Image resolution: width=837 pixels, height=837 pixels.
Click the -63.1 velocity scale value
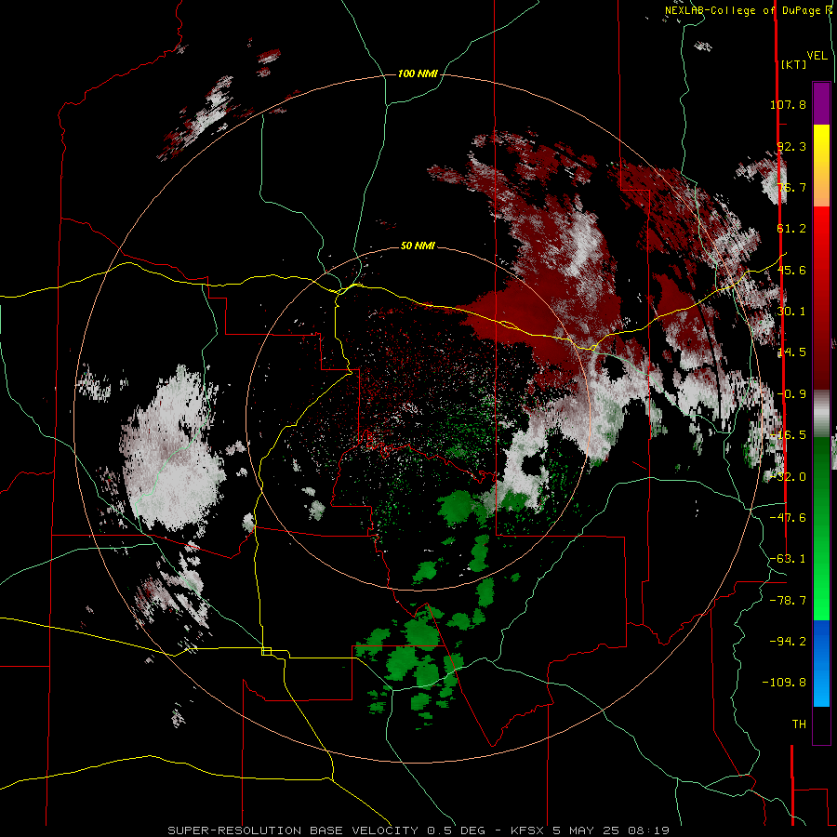(x=788, y=559)
